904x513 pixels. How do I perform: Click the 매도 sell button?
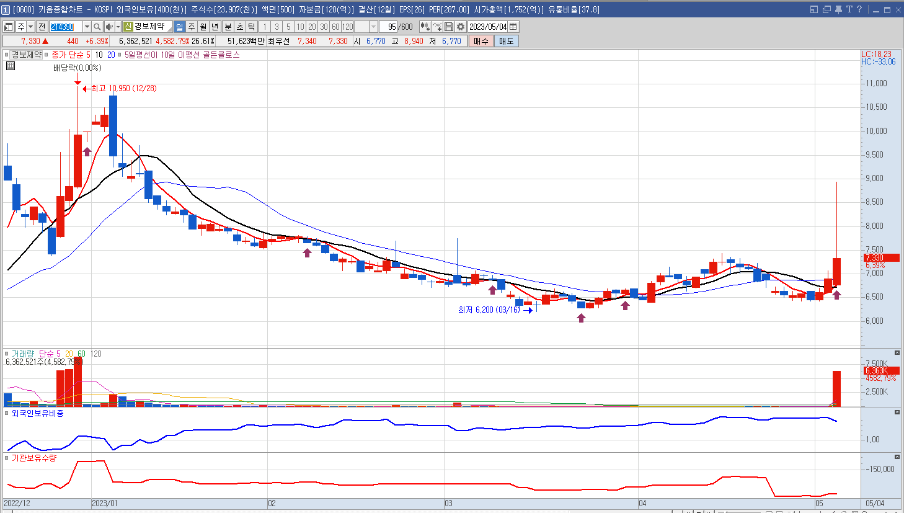506,41
